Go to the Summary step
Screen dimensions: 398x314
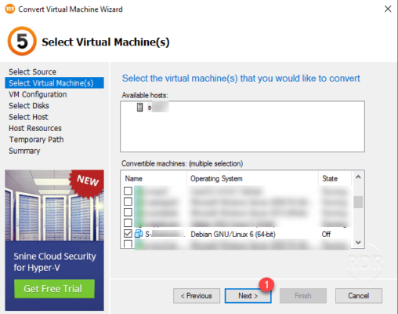click(x=24, y=151)
